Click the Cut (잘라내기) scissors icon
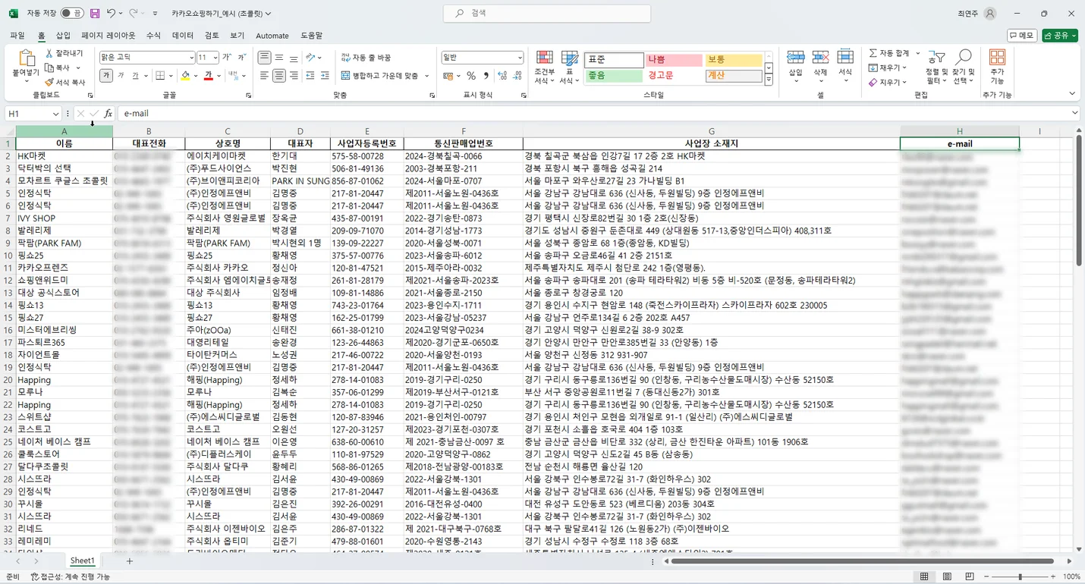The width and height of the screenshot is (1085, 584). 50,54
